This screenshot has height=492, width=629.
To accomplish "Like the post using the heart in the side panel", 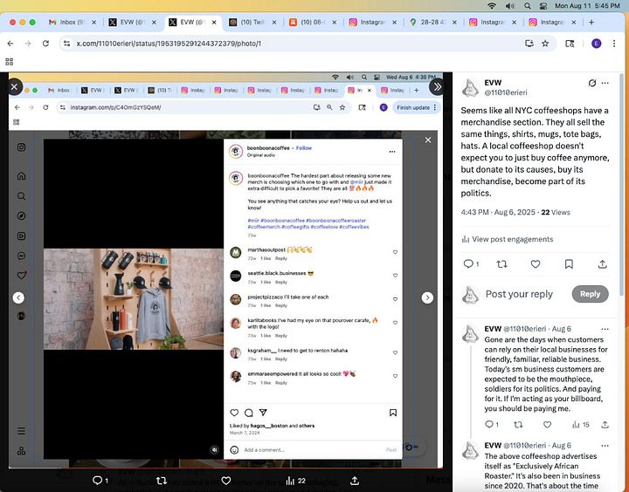I will pyautogui.click(x=536, y=264).
